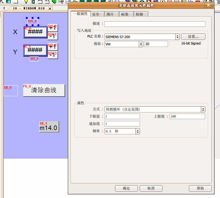Viewport: 220px width, 198px height.
Task: Click the 描述 description text field
Action: pyautogui.click(x=155, y=24)
